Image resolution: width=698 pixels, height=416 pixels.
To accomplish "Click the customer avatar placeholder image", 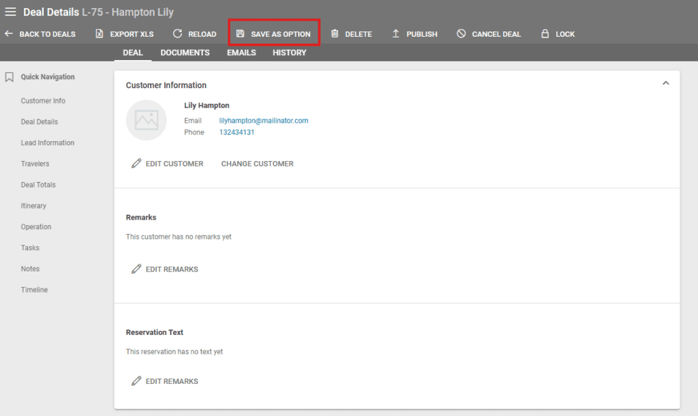I will [147, 121].
